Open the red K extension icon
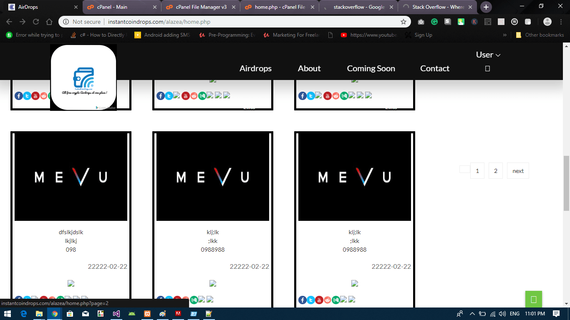Image resolution: width=570 pixels, height=320 pixels. click(474, 22)
